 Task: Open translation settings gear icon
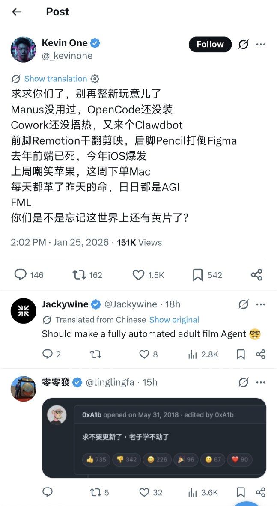(95, 79)
